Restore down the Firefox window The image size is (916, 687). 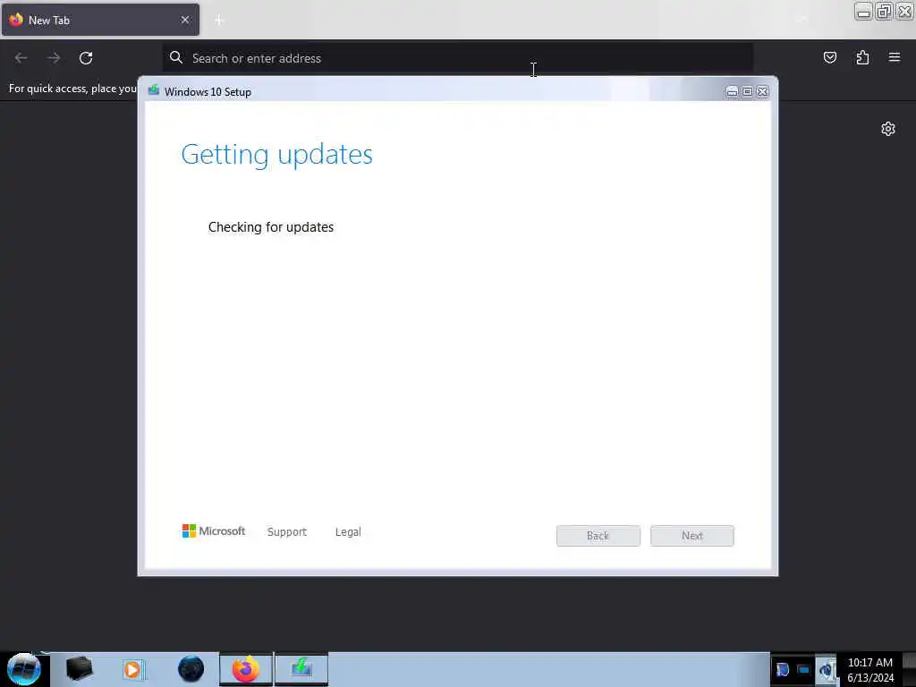point(884,11)
